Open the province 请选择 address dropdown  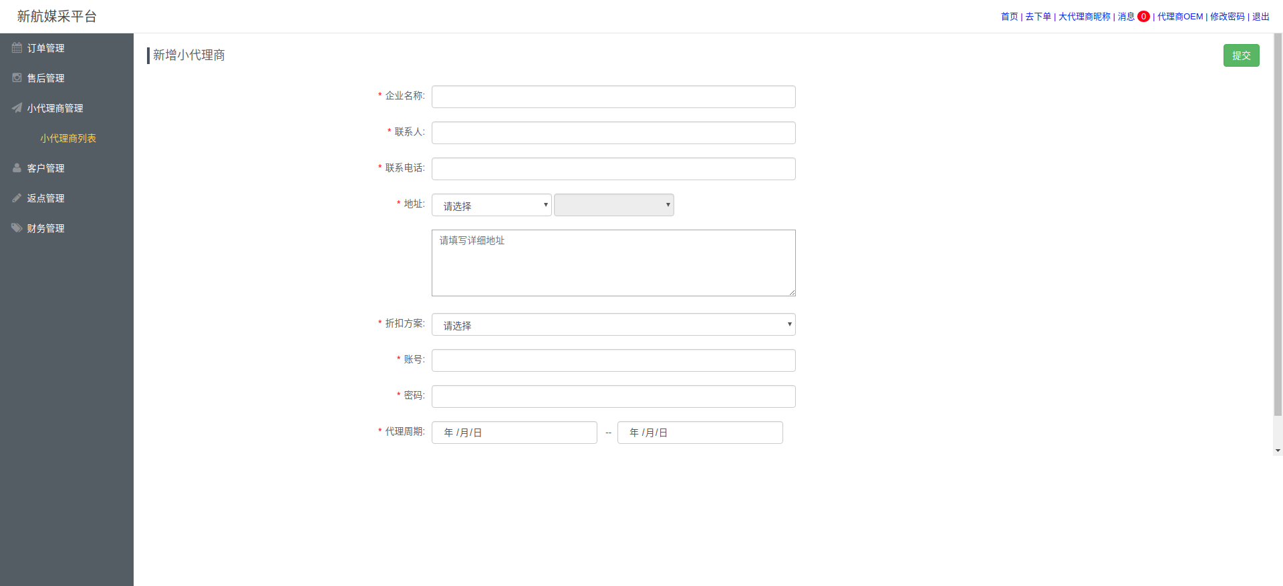[x=491, y=205]
